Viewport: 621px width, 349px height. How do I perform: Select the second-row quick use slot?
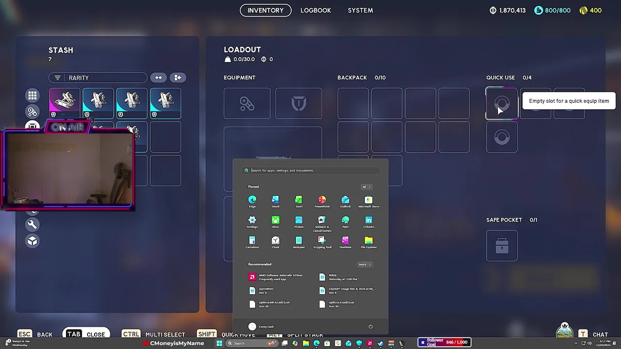point(502,137)
